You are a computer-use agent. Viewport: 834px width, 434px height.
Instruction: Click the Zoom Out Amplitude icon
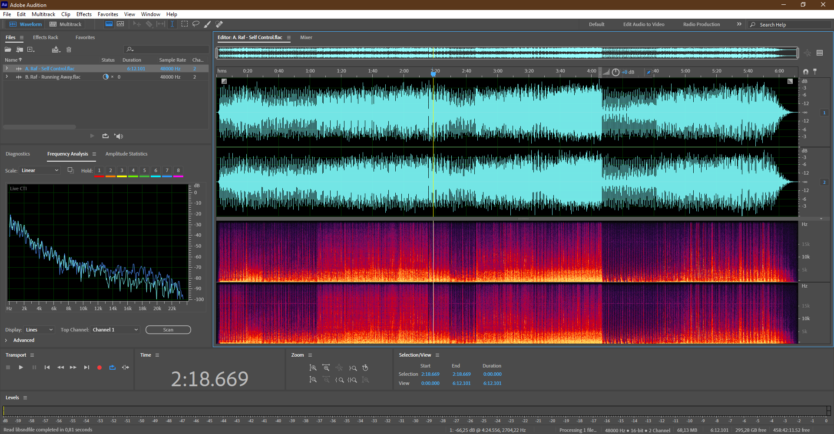pyautogui.click(x=313, y=380)
